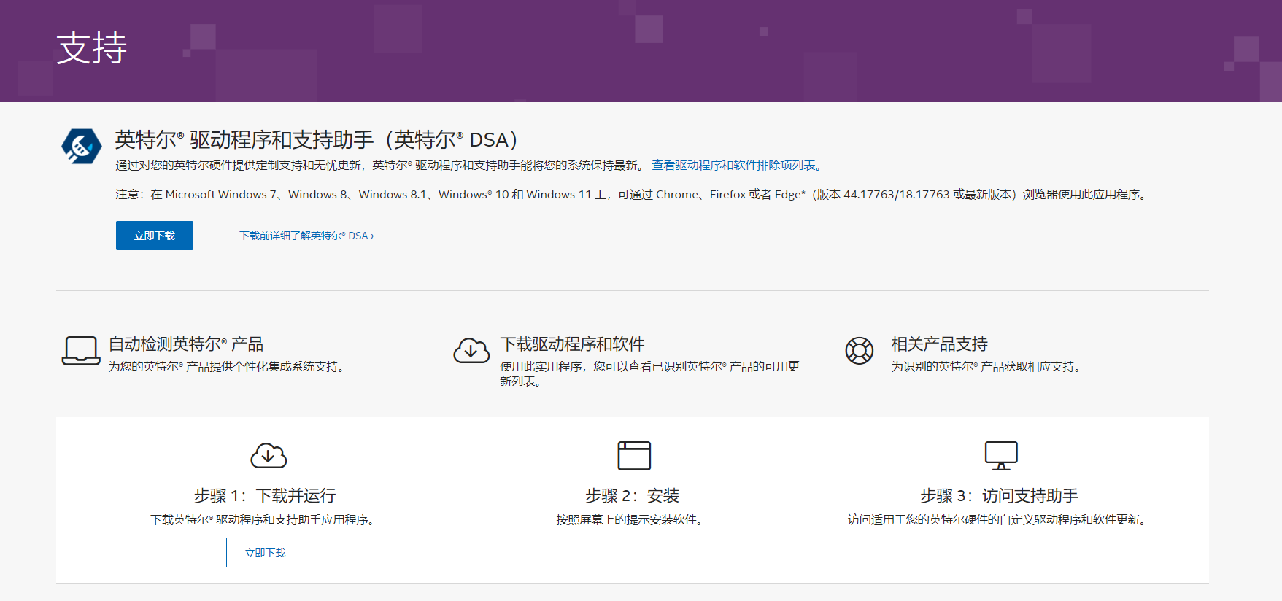Click the 相关产品支持 heading
This screenshot has width=1282, height=601.
point(940,344)
